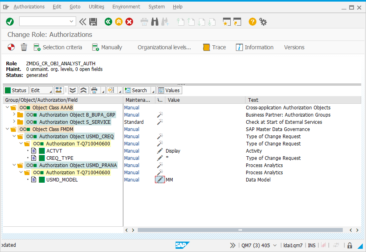Collapse Authorization Object USMD_PRANA
Image resolution: width=366 pixels, height=252 pixels.
pos(14,165)
